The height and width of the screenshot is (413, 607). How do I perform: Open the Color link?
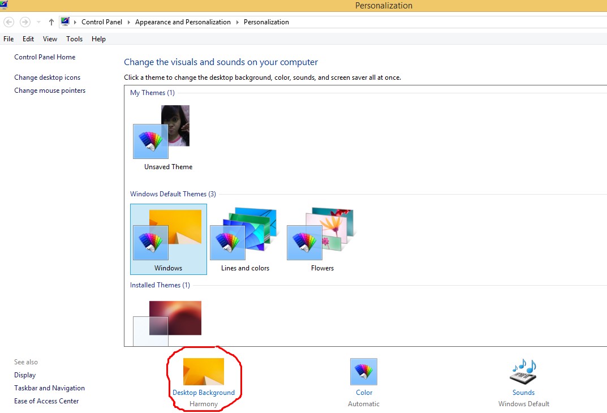364,393
